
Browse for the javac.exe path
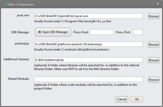pyautogui.click(x=154, y=16)
